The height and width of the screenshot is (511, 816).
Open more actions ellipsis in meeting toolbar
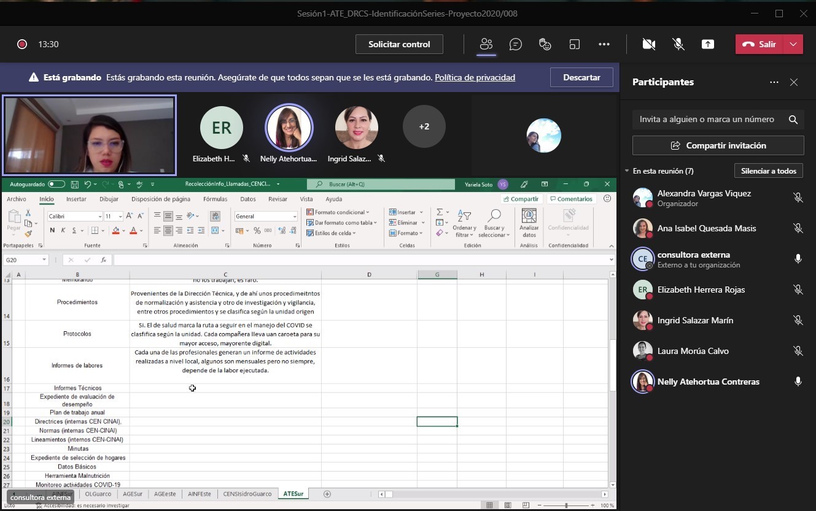click(604, 44)
